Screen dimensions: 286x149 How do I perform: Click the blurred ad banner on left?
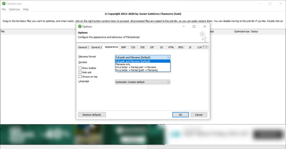click(82, 135)
